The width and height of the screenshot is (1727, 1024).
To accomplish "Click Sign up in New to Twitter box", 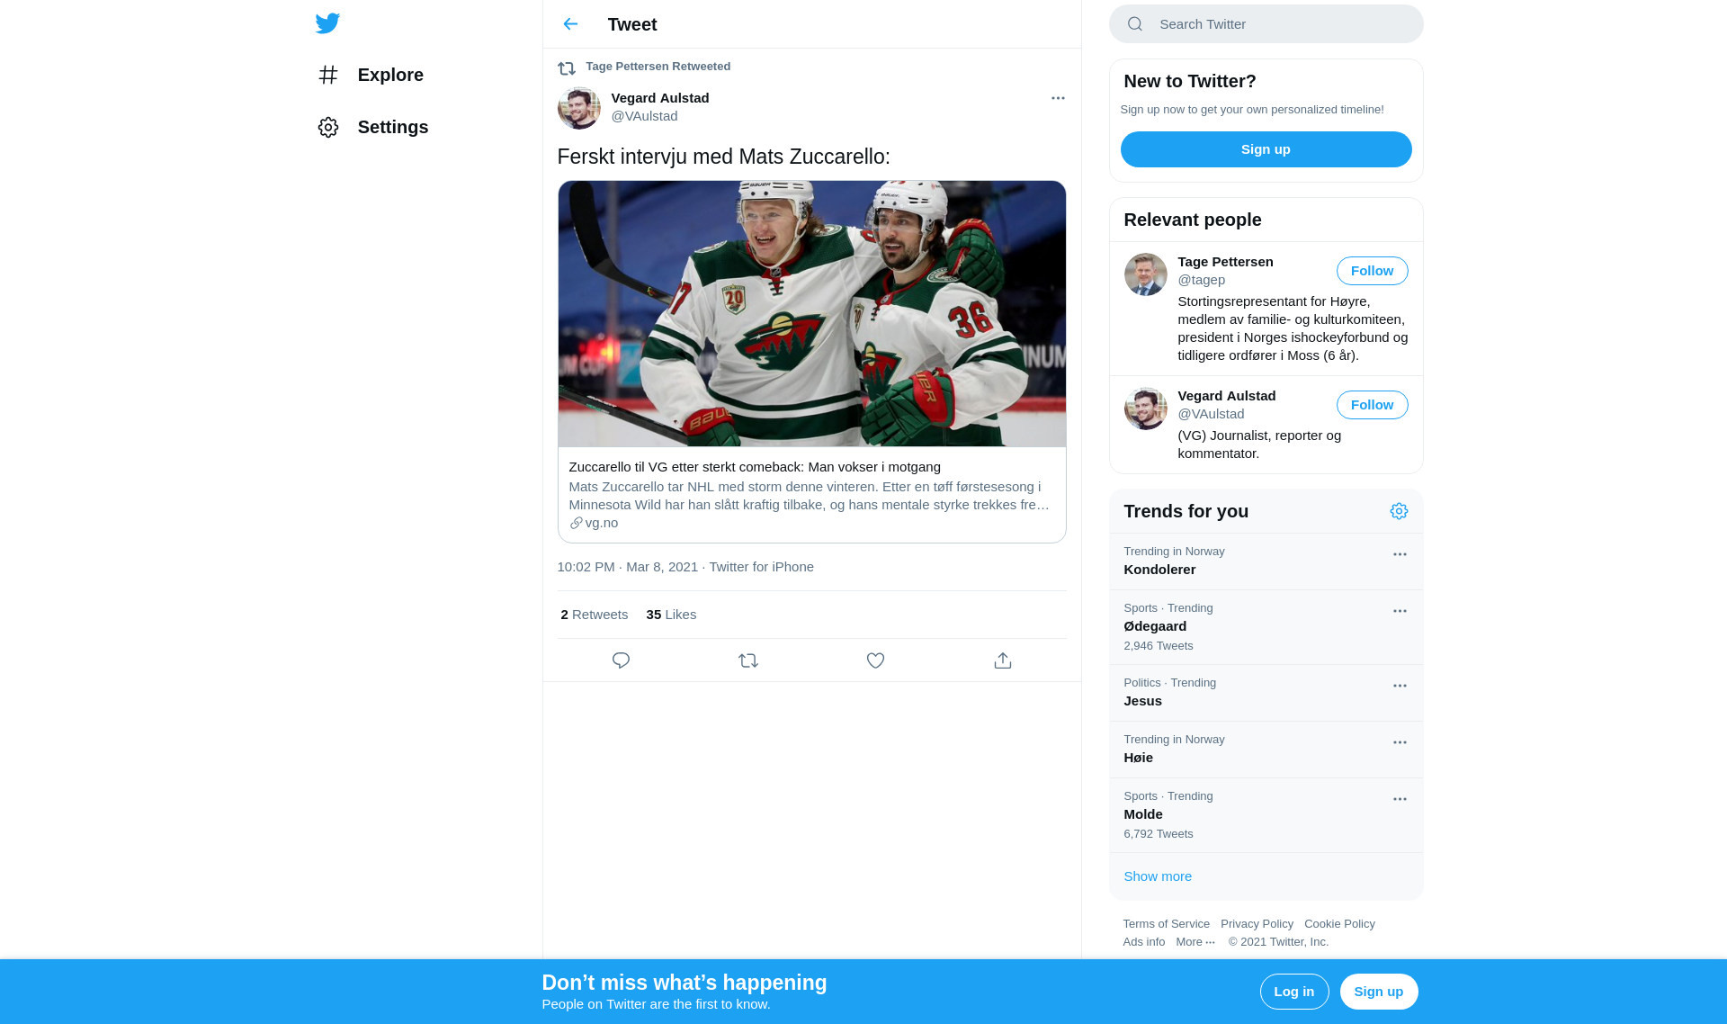I will click(x=1266, y=149).
